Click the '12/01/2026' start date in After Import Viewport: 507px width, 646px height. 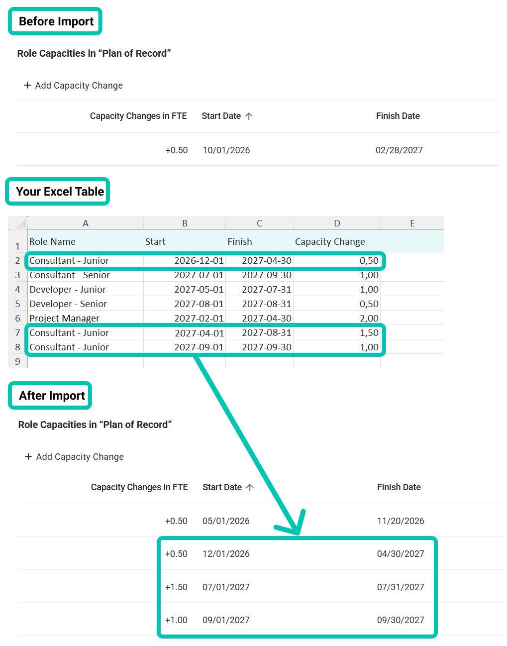[226, 554]
